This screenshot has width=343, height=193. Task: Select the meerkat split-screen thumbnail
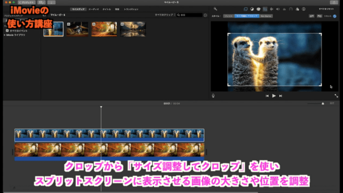tap(54, 29)
